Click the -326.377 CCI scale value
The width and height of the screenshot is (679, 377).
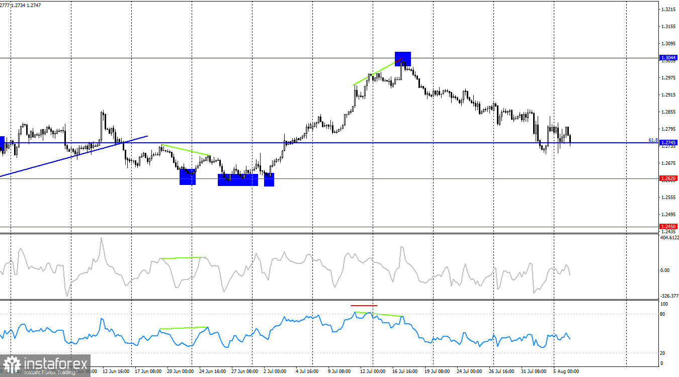pos(669,296)
